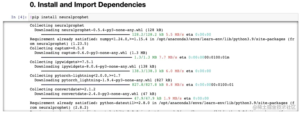Click the 'Downloading ipywidgets-8.0.6-py3-none-any.whl' line
300x114 pixels.
pos(95,66)
